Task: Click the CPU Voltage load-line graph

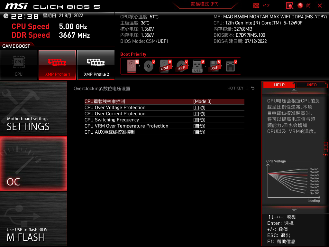Action: [x=293, y=181]
